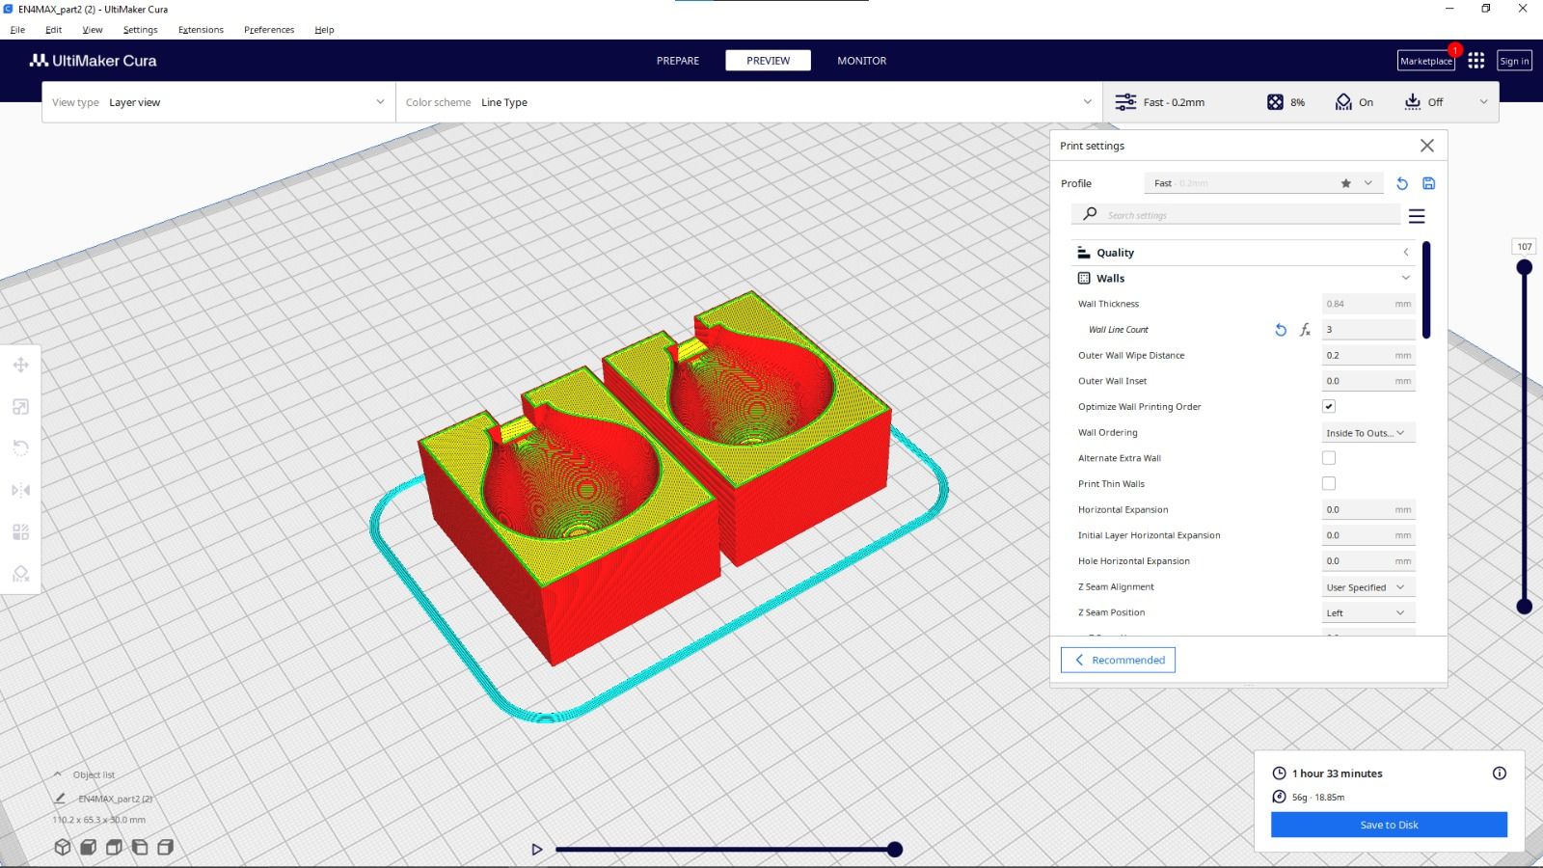Switch to right side view icon
1543x868 pixels.
(x=165, y=847)
